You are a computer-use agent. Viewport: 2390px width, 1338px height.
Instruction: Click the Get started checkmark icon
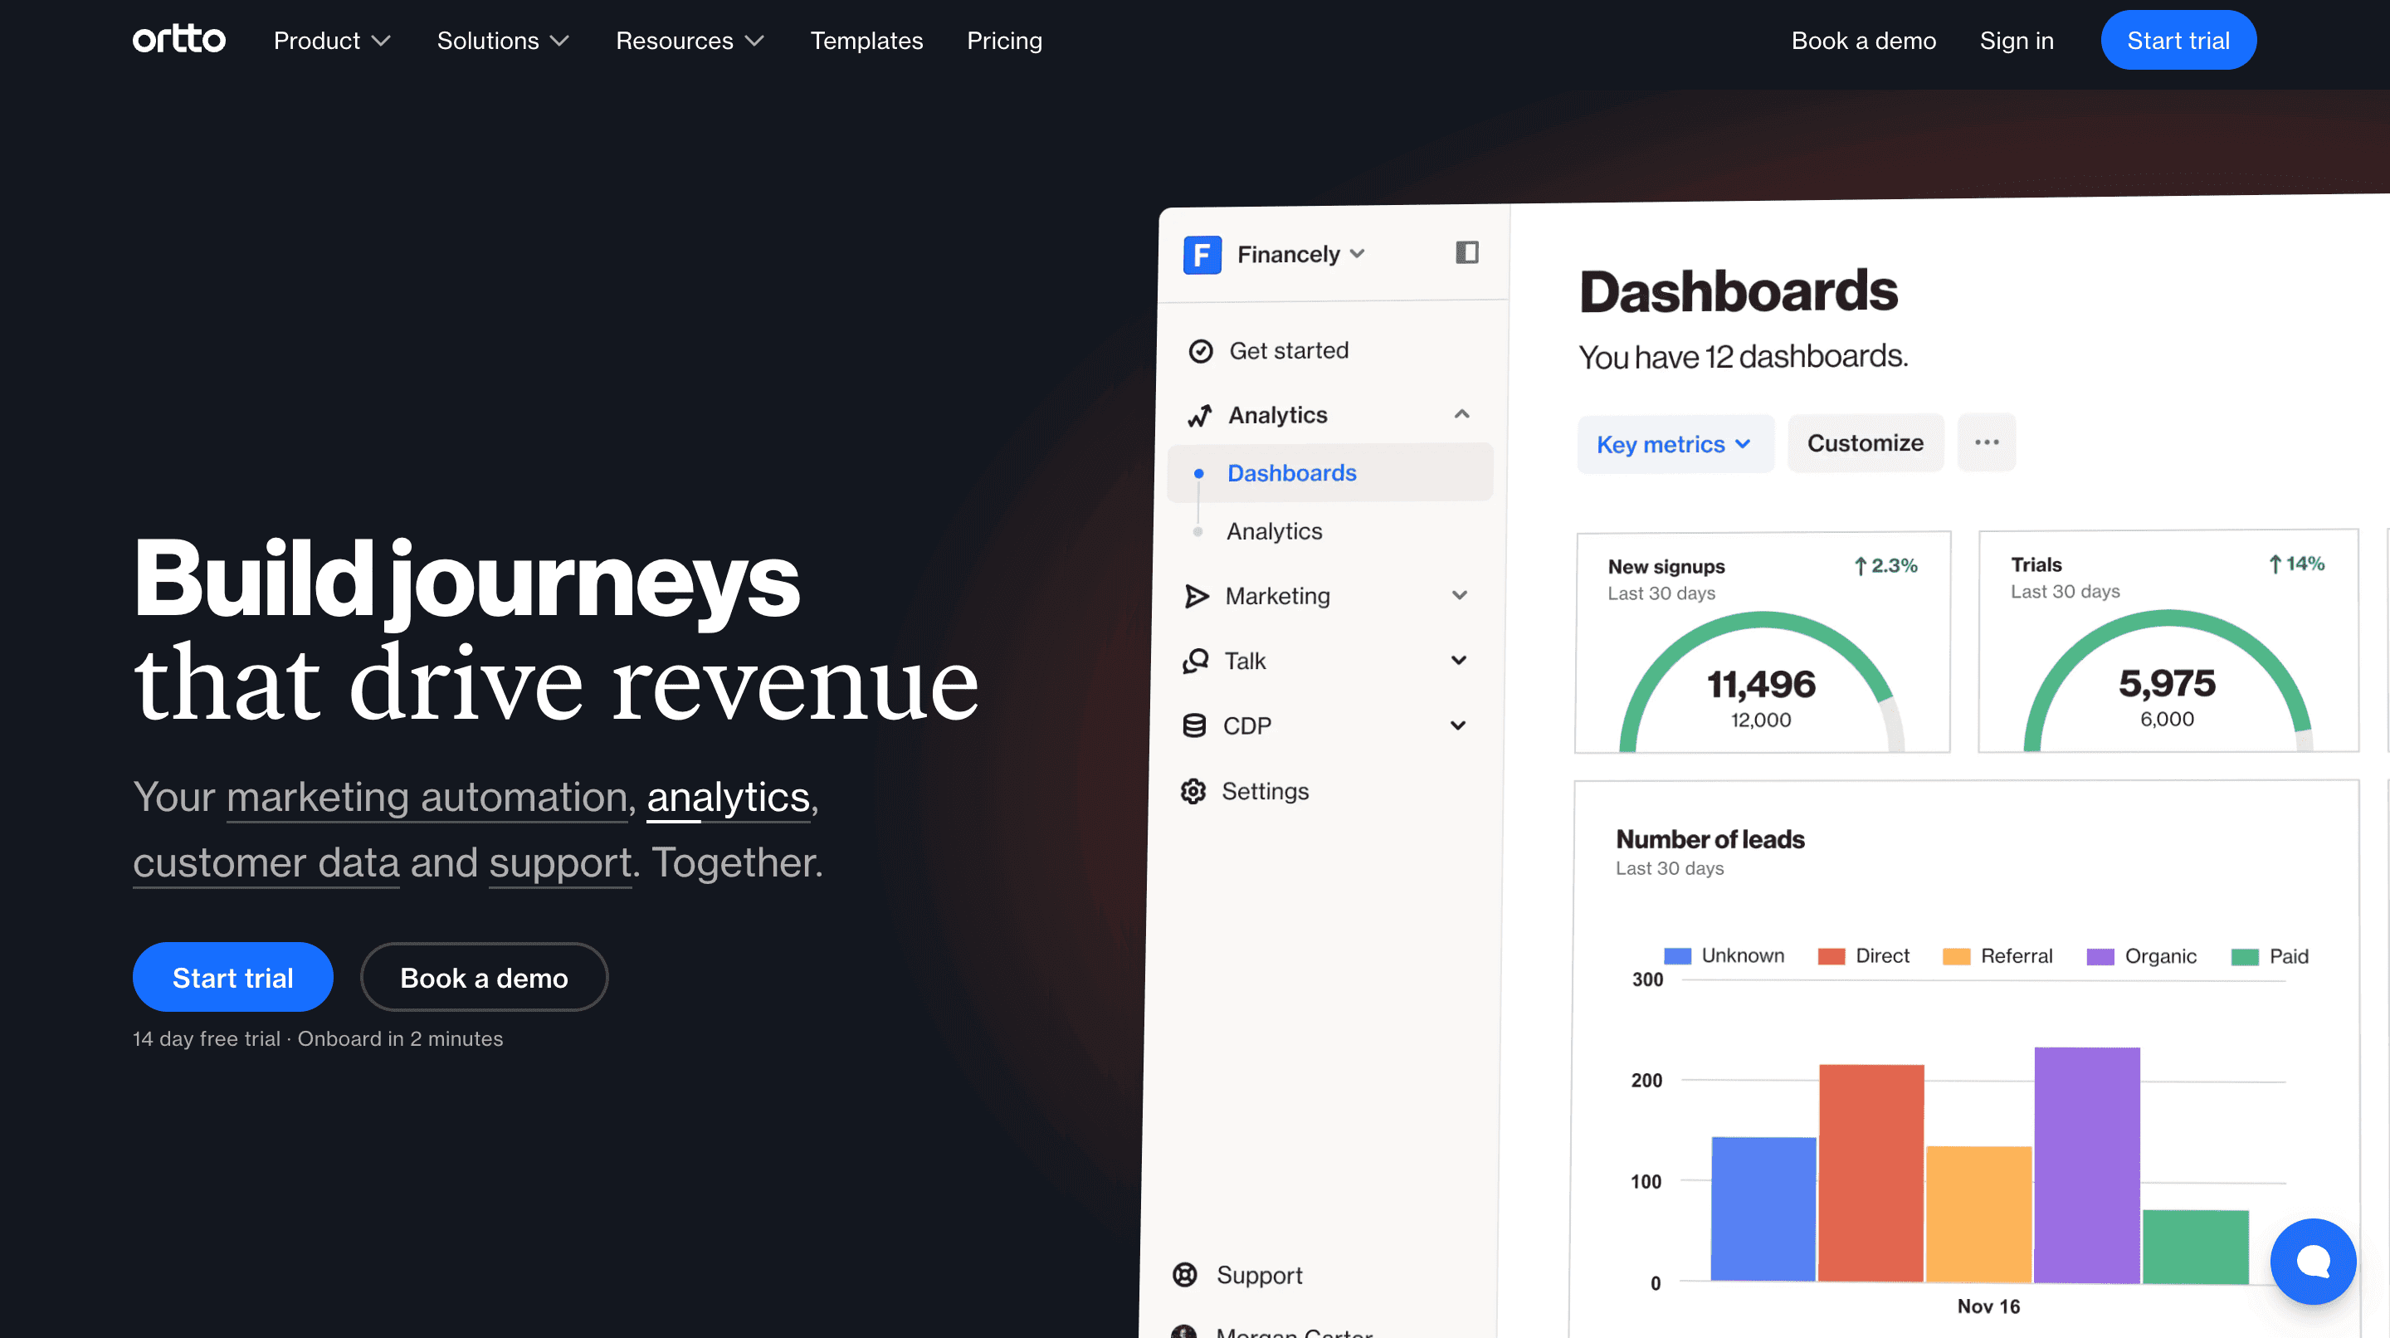point(1201,351)
